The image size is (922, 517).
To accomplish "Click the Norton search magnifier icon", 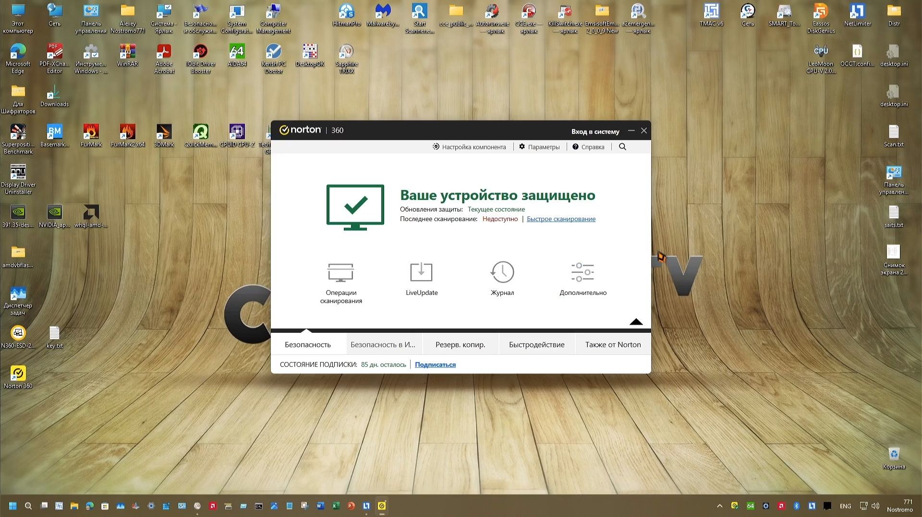I will click(622, 147).
